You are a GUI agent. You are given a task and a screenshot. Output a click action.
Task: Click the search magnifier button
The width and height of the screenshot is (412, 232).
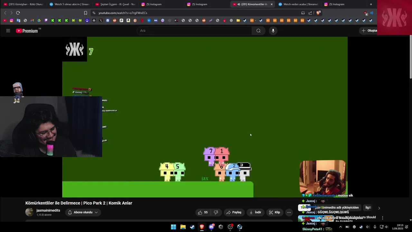(x=258, y=31)
